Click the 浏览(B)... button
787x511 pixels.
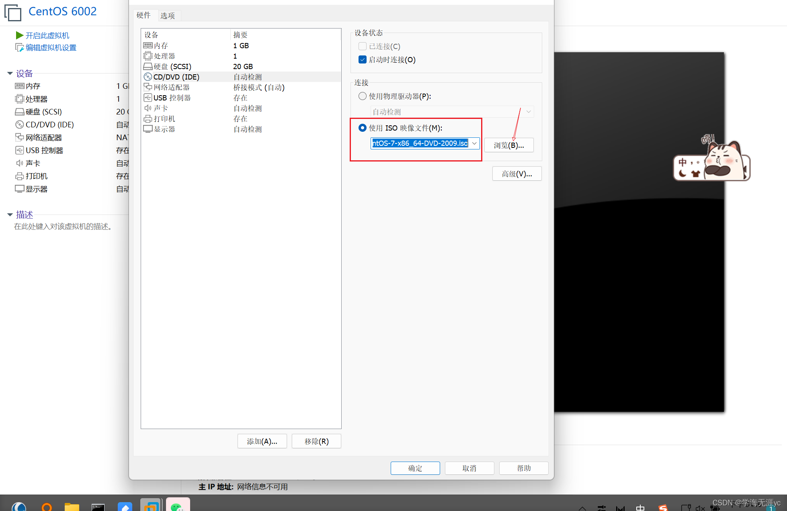pyautogui.click(x=509, y=145)
